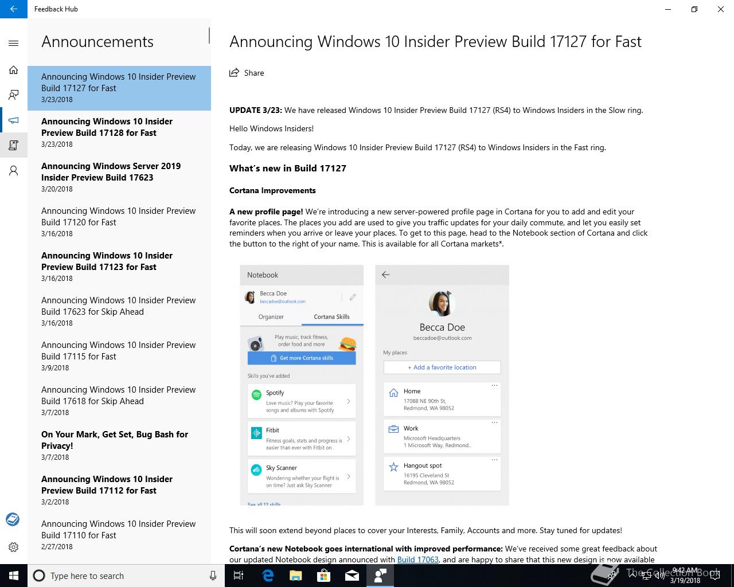The width and height of the screenshot is (734, 587).
Task: Open the Build 17063 link
Action: (x=417, y=559)
